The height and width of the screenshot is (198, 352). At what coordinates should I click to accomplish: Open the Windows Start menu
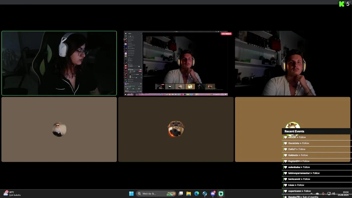(x=131, y=194)
